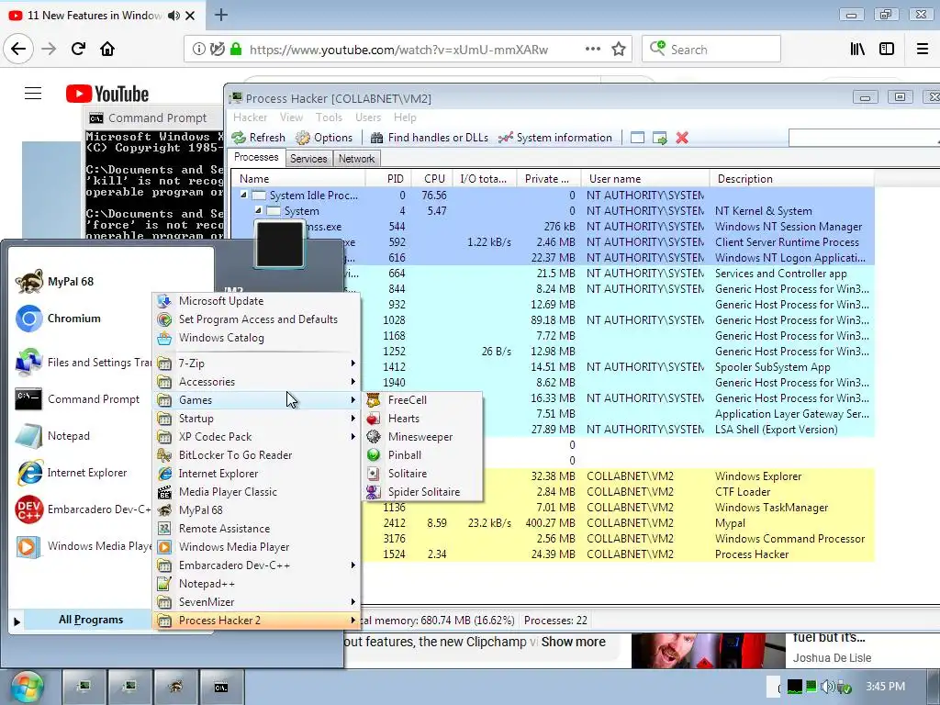Collapse the System process tree node
Screen dimensions: 940x705
258,210
